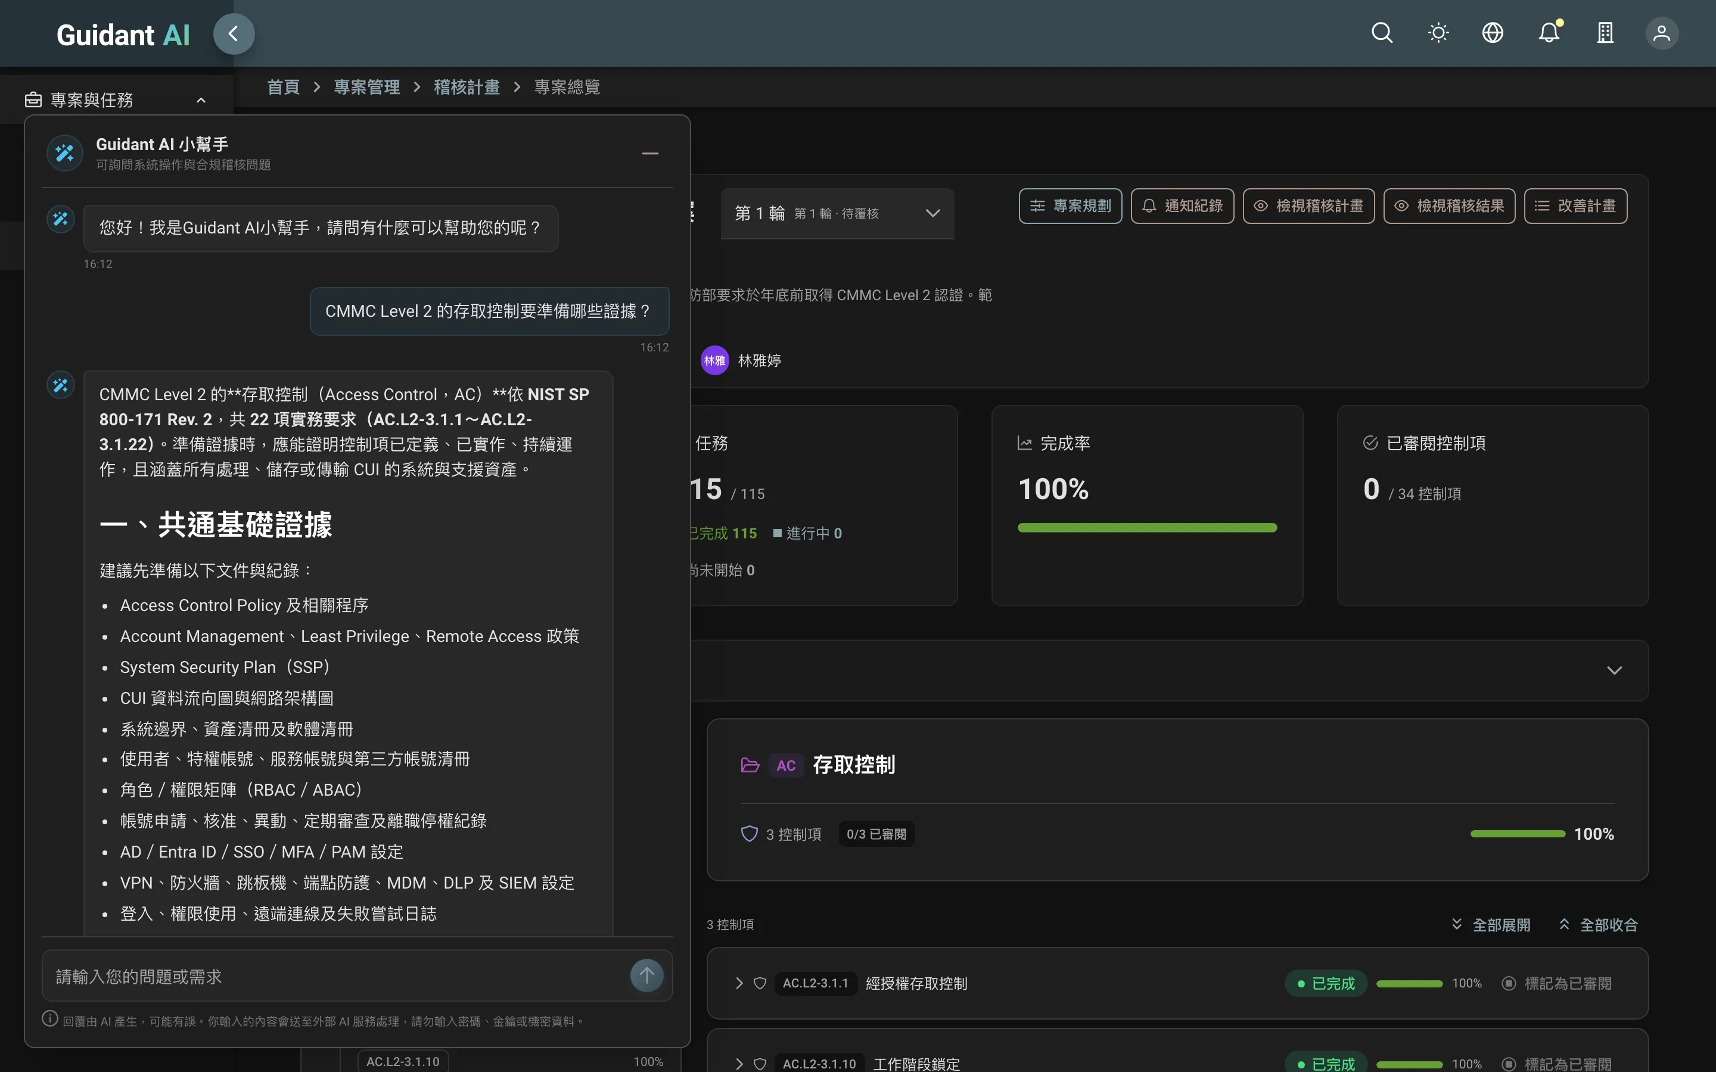Viewport: 1716px width, 1072px height.
Task: Click the shield icon on AC.L2-3.1.1 row
Action: point(760,983)
